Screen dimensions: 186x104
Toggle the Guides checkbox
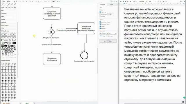point(100,26)
